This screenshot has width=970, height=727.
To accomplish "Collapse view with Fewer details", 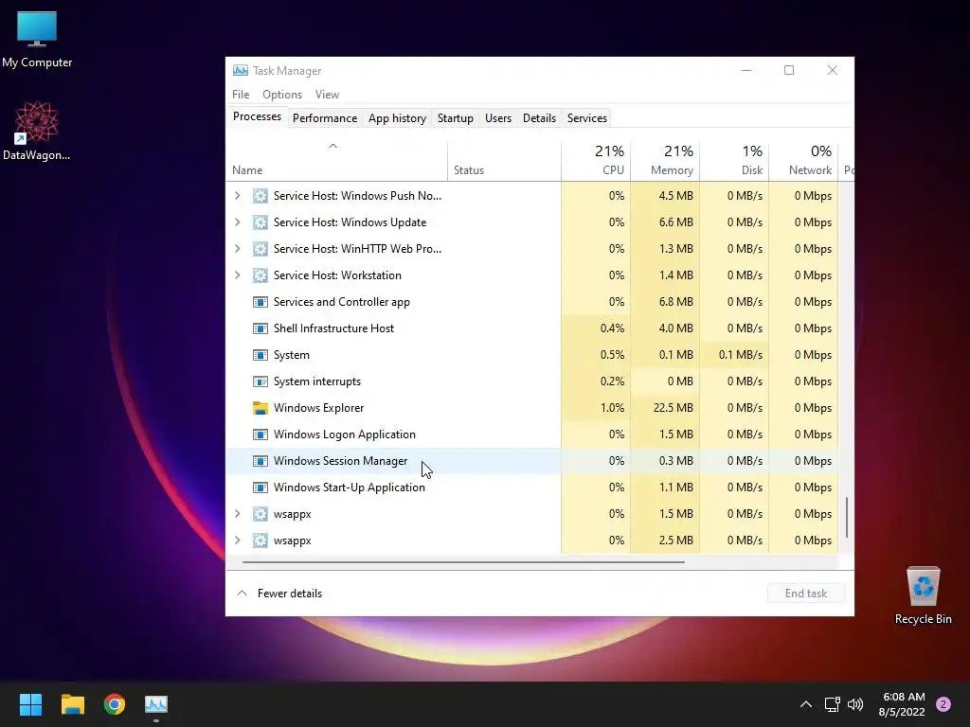I will coord(279,594).
